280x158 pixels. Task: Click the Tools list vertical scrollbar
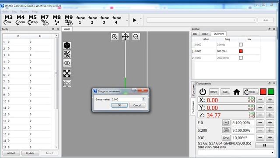click(x=56, y=73)
